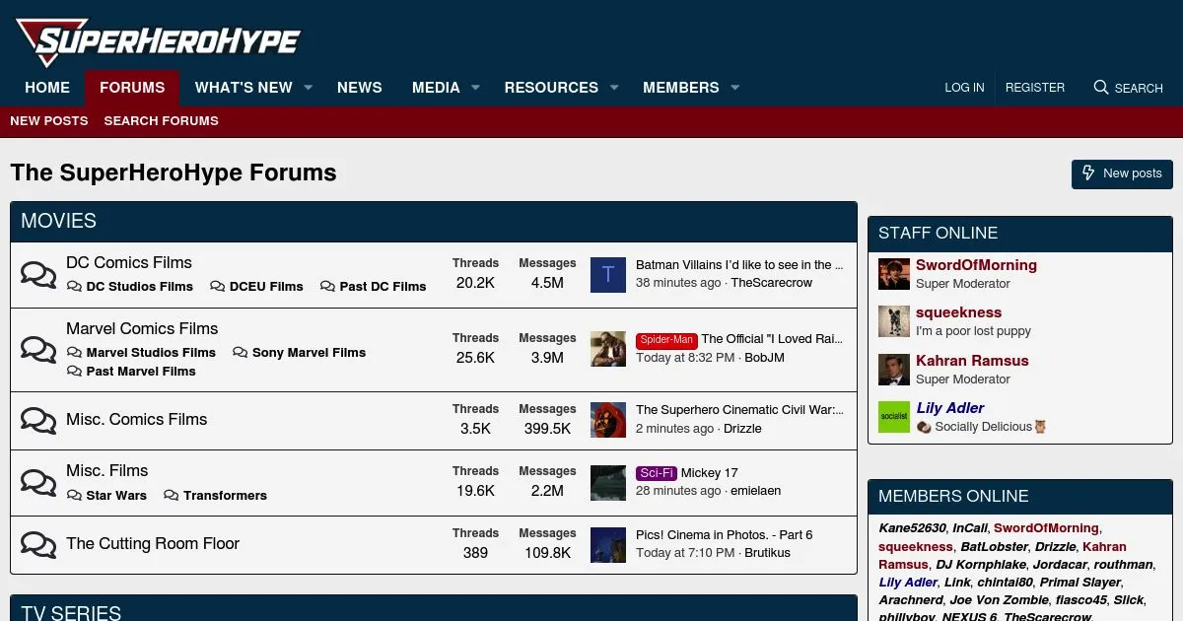Open the Batman Villains latest thread
This screenshot has height=621, width=1183.
(x=739, y=265)
